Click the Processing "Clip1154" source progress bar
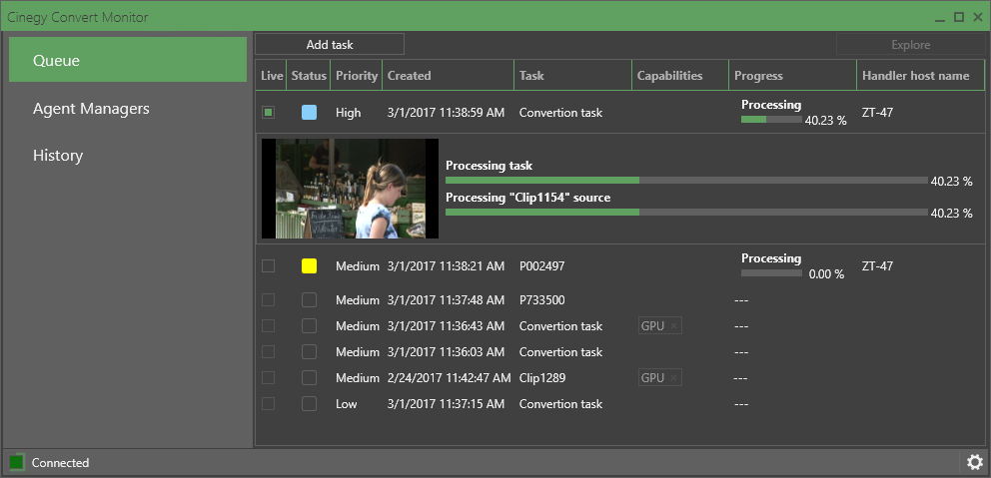The height and width of the screenshot is (478, 991). (686, 212)
